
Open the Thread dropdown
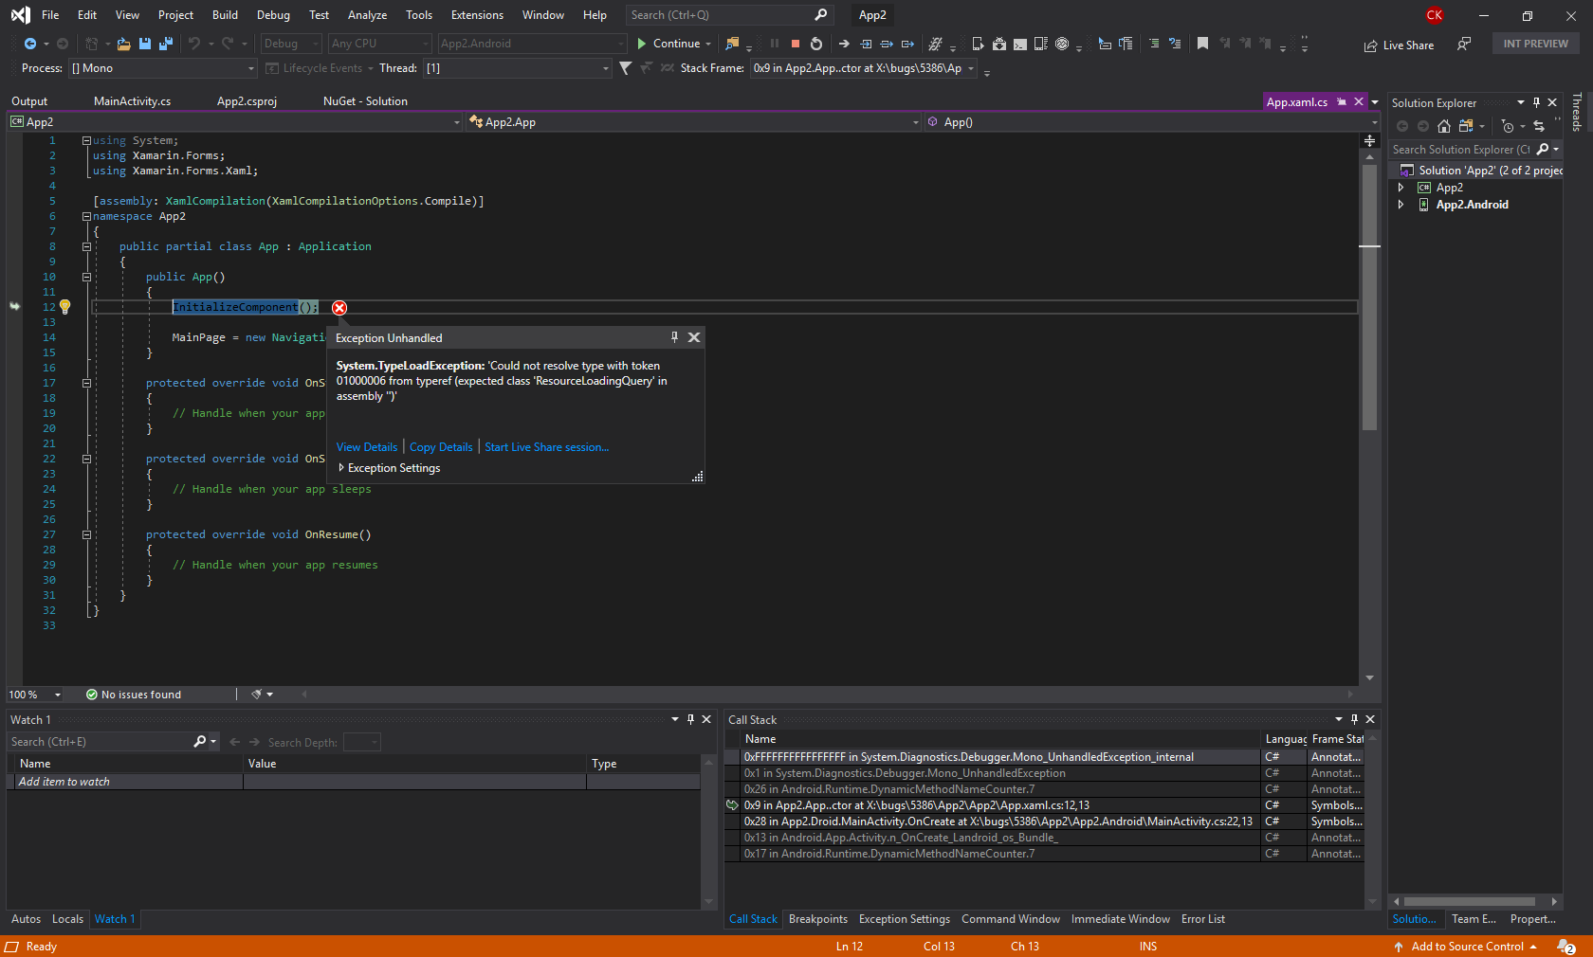coord(516,68)
